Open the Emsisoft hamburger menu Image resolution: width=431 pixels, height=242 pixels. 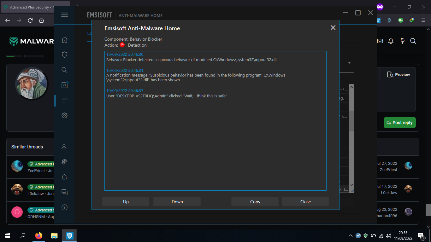click(64, 15)
